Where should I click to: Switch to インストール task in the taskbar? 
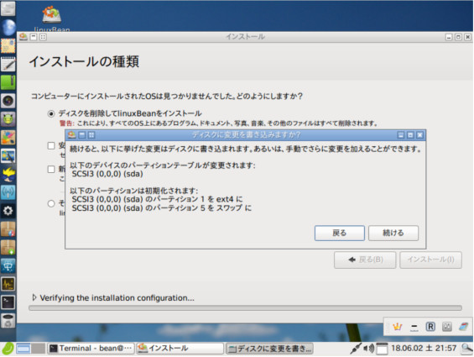click(180, 349)
